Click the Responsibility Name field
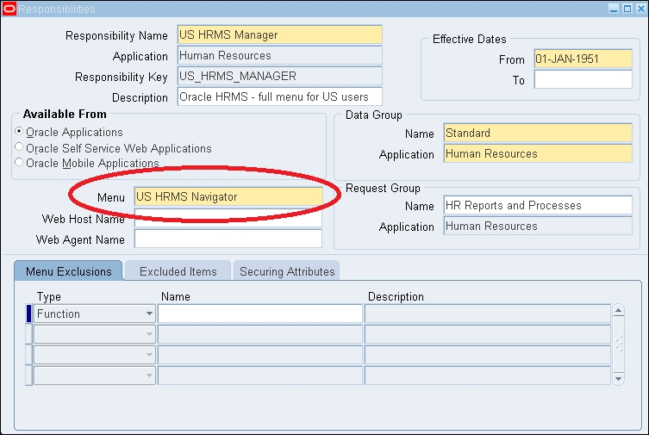Viewport: 649px width, 435px height. 280,34
